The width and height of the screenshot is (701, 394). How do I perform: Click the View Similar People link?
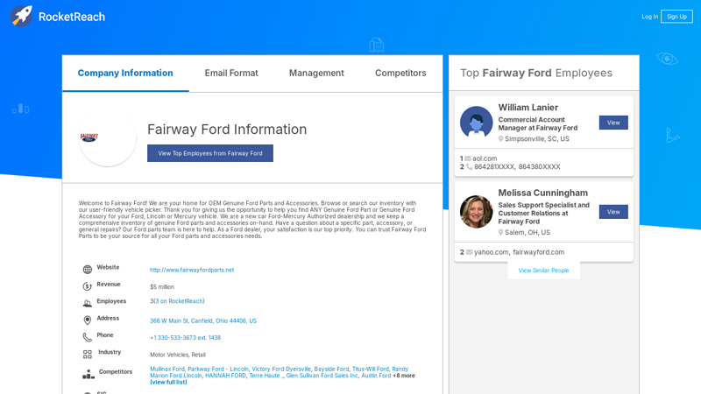tap(543, 271)
